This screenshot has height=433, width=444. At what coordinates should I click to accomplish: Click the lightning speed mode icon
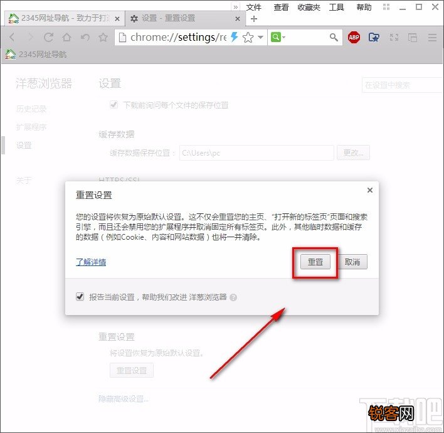click(x=234, y=37)
